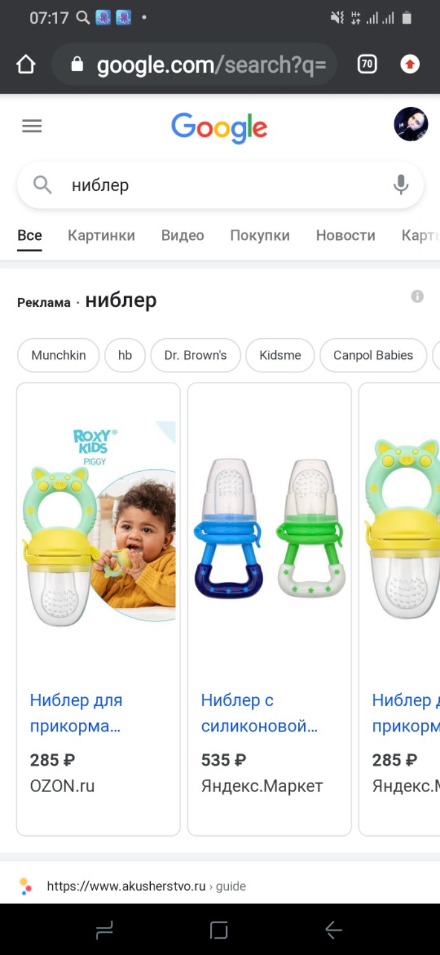Filter by the Dr. Brown's chip

195,355
